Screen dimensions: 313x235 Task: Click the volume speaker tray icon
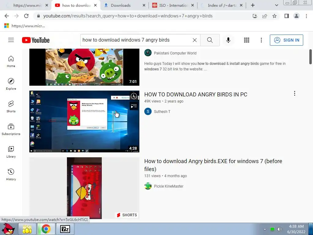[279, 229]
